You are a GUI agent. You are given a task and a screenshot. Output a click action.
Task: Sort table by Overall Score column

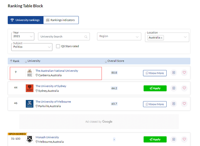(114, 61)
